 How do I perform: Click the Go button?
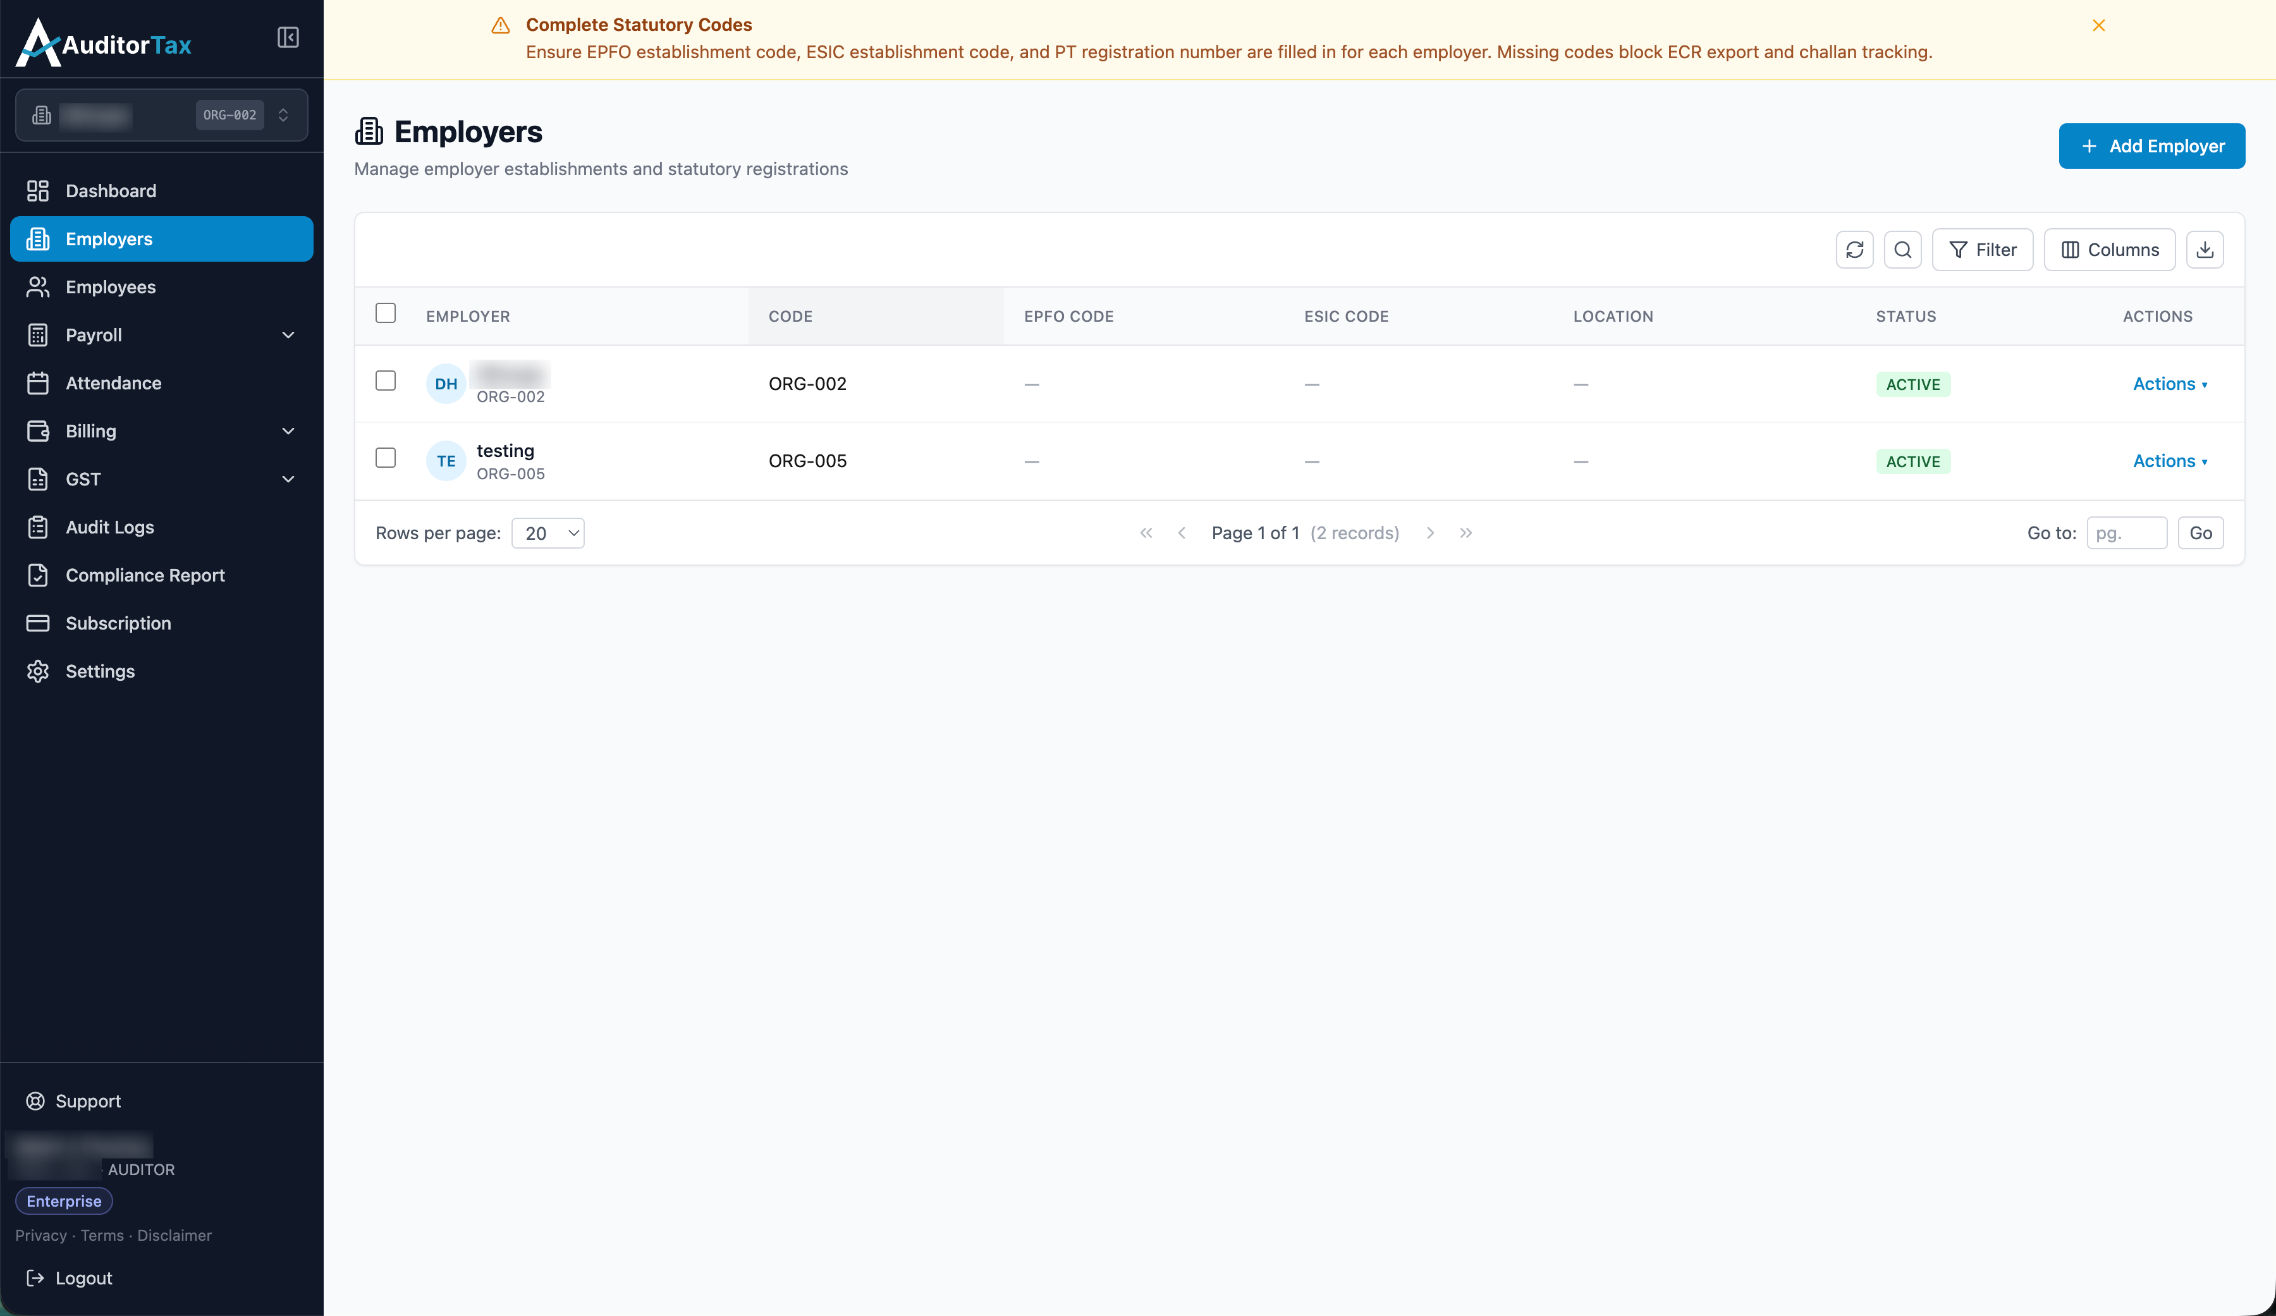(2200, 533)
